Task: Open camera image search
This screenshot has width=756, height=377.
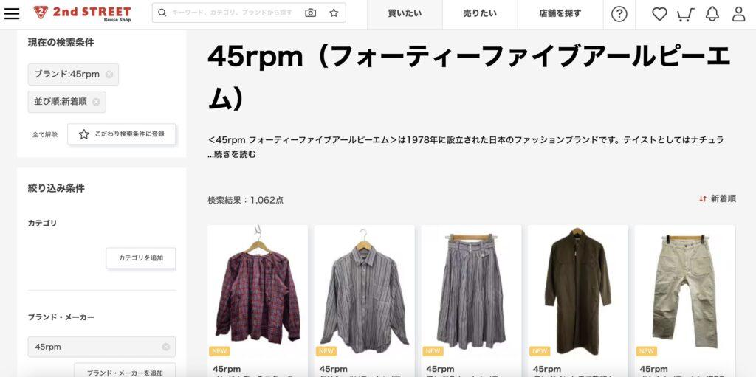Action: click(311, 13)
